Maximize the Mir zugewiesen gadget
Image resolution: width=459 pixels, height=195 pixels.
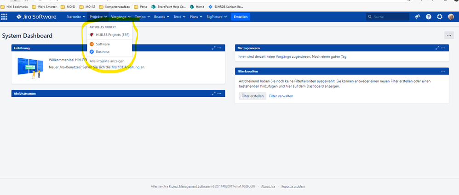(x=437, y=48)
